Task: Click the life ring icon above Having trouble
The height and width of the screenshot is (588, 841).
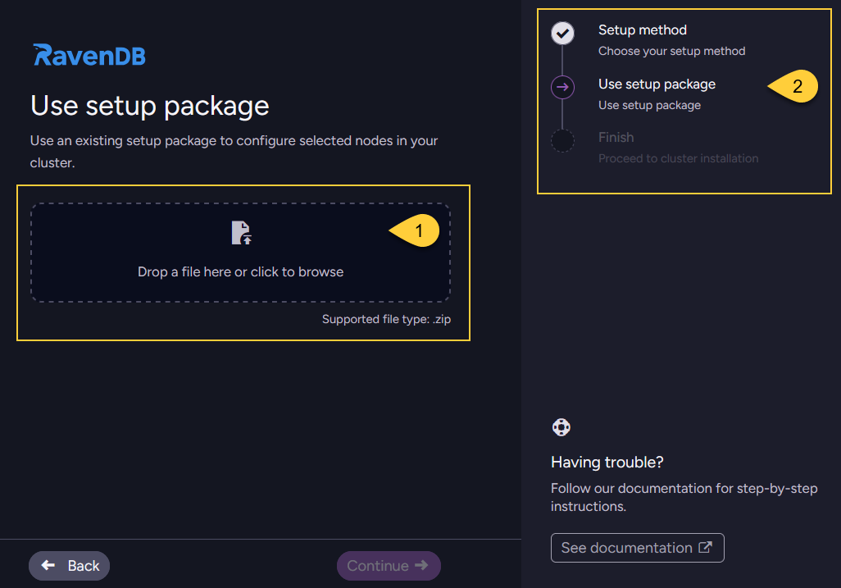Action: click(x=561, y=426)
